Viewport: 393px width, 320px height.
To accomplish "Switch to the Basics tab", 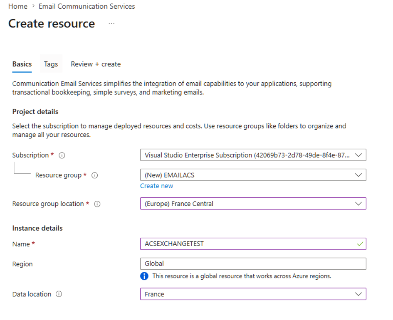I will (x=22, y=64).
